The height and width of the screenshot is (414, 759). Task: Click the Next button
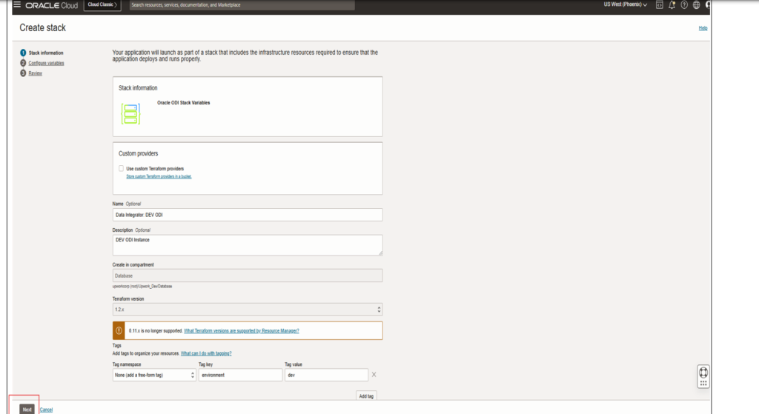click(x=27, y=409)
